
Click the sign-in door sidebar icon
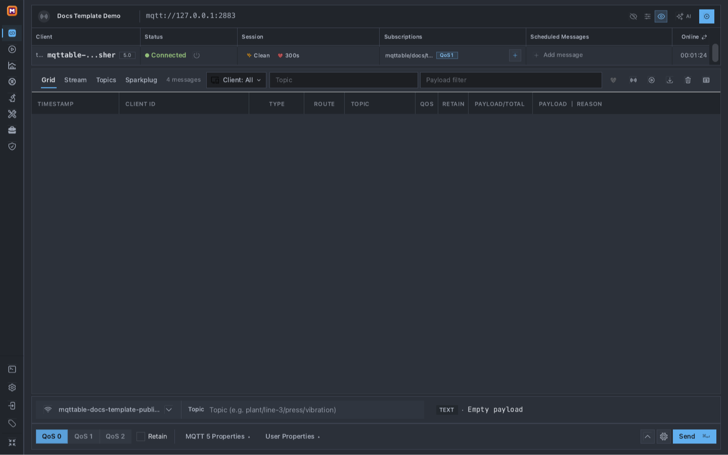[12, 406]
